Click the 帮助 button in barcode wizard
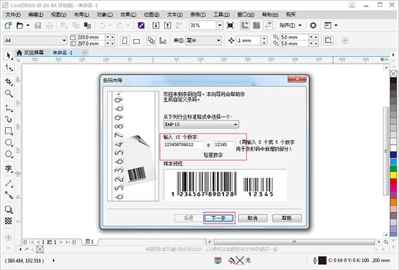Viewport: 399px width, 270px height. (x=287, y=218)
